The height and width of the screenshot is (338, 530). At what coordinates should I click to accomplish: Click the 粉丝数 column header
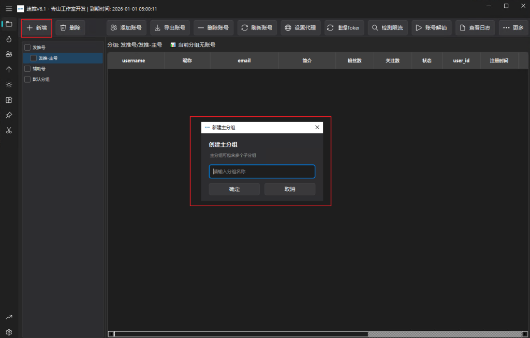point(355,61)
